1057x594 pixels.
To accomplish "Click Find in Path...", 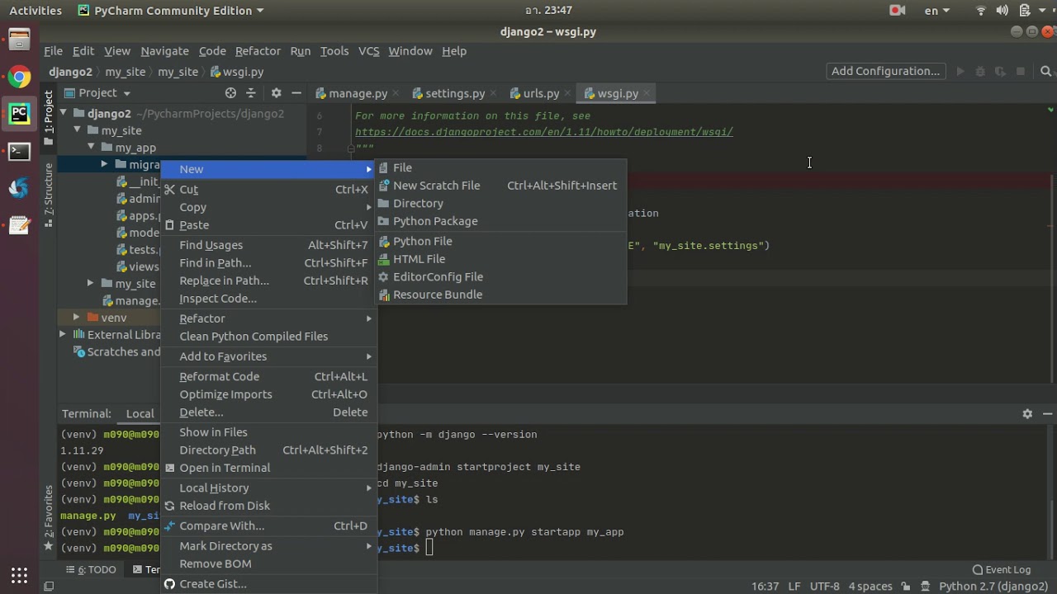I will [268, 263].
